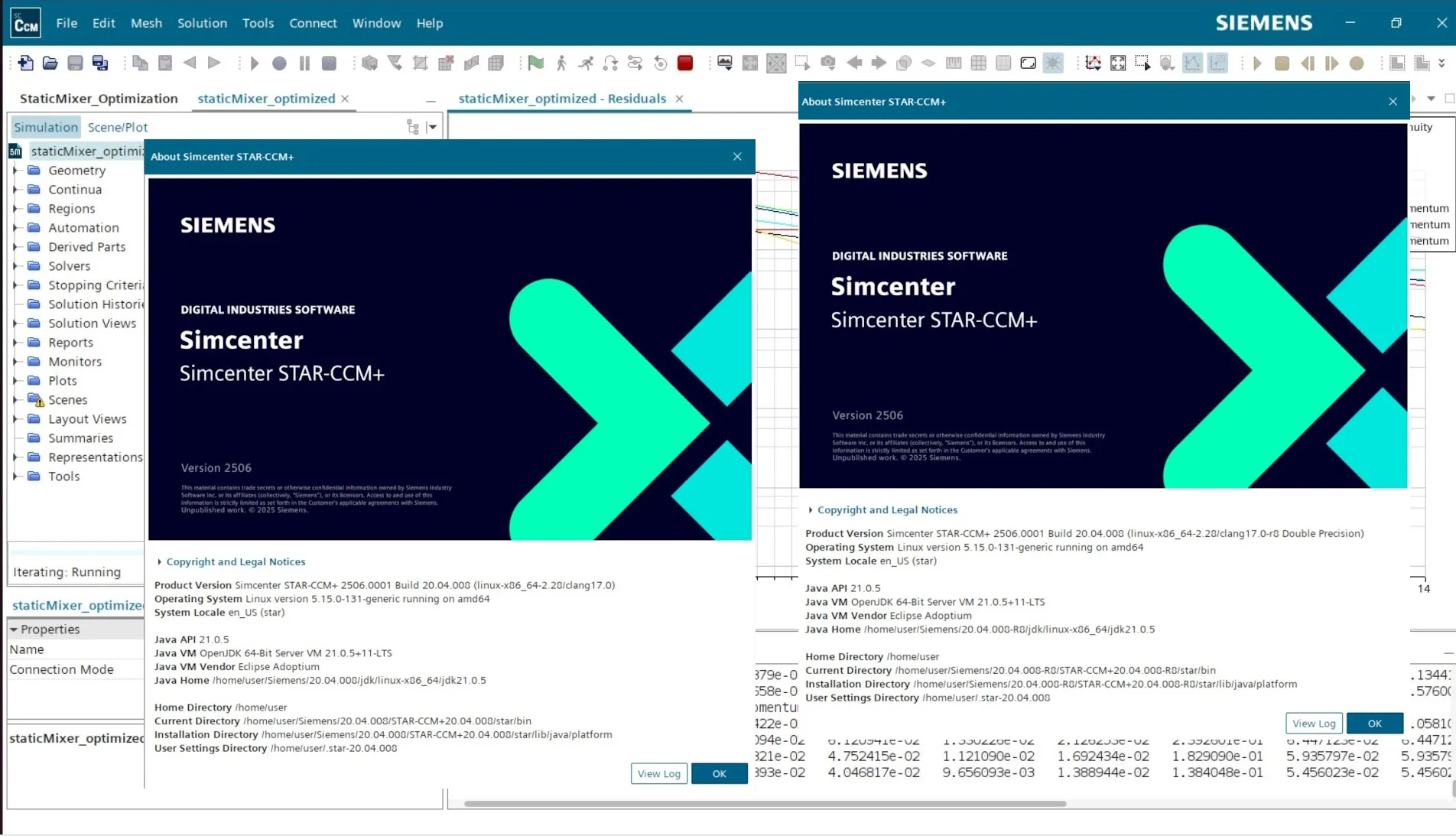Open the Connect menu
The width and height of the screenshot is (1456, 836).
313,23
